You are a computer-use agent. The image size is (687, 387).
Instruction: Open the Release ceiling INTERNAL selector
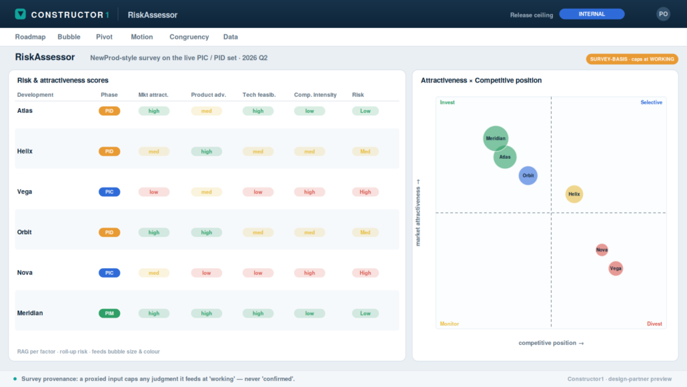(x=592, y=14)
